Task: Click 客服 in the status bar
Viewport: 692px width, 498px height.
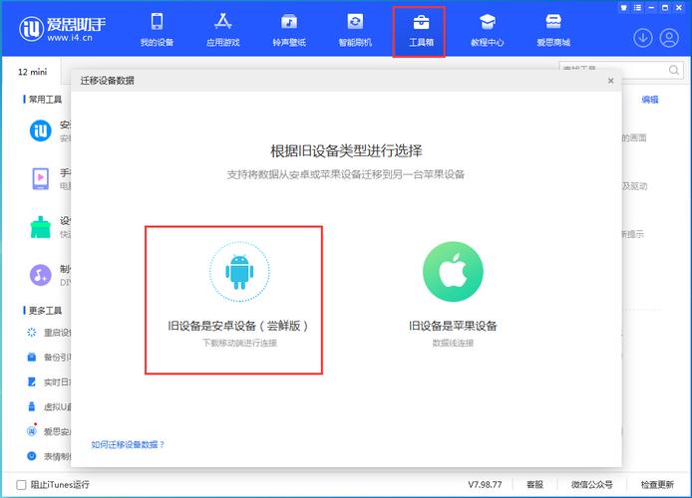Action: coord(535,485)
